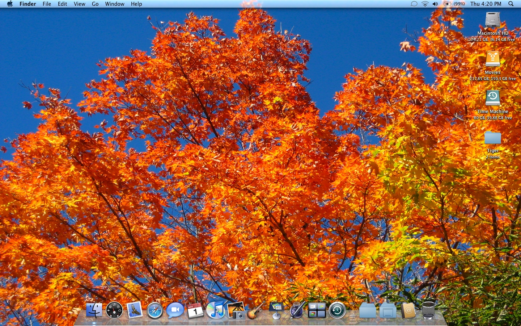
Task: Select the Macintosh HD desktop drive
Action: pos(492,20)
